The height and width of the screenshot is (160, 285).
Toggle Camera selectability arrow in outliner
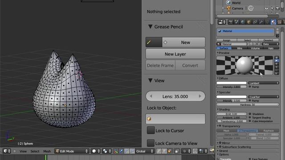coord(272,8)
